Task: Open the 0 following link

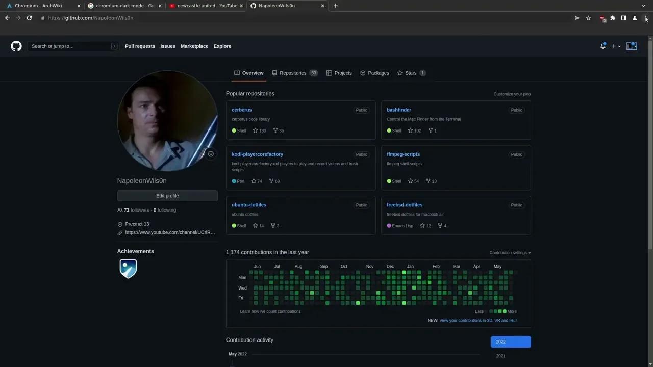Action: click(x=165, y=210)
